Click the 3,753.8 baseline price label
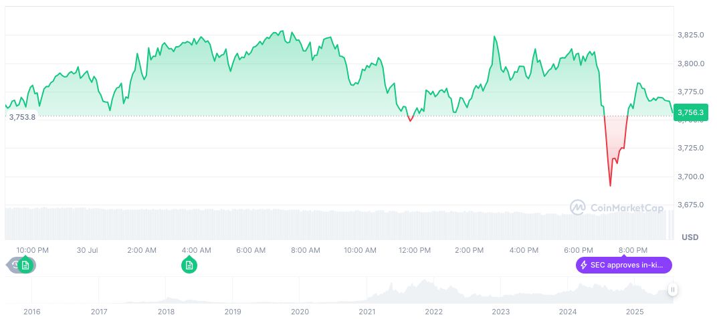 point(22,116)
